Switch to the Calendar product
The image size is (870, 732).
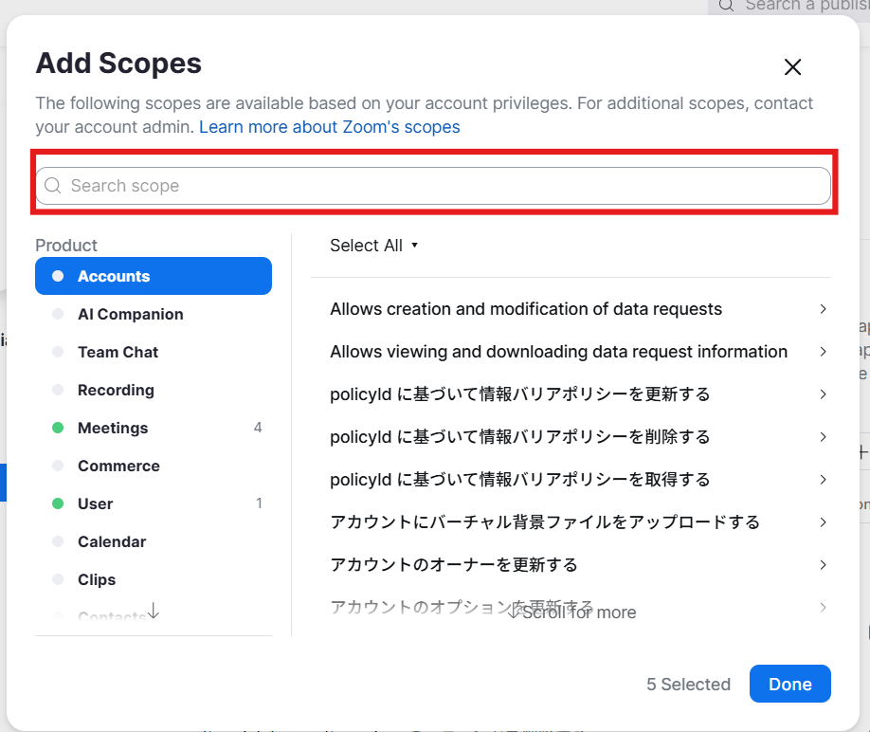pos(112,541)
